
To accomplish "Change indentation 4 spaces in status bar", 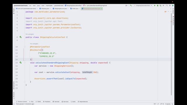I will point(168,104).
